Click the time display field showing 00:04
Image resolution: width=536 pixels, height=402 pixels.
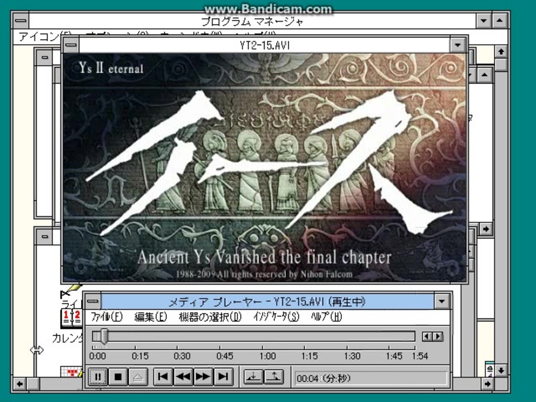coord(371,379)
